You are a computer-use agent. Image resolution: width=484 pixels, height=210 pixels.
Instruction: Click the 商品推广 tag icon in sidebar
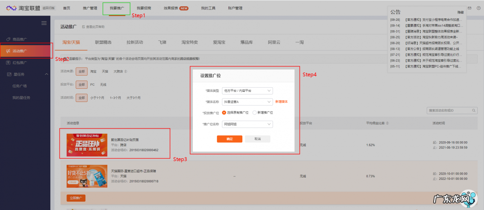(8, 39)
